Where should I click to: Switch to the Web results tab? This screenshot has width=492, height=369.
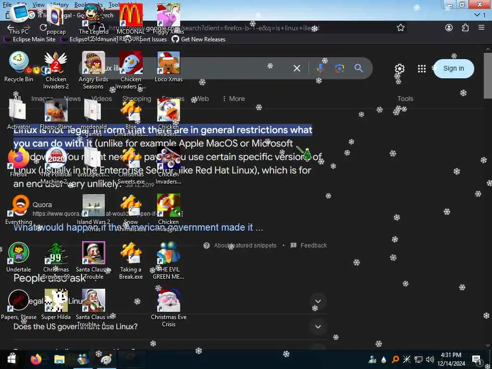(x=202, y=98)
